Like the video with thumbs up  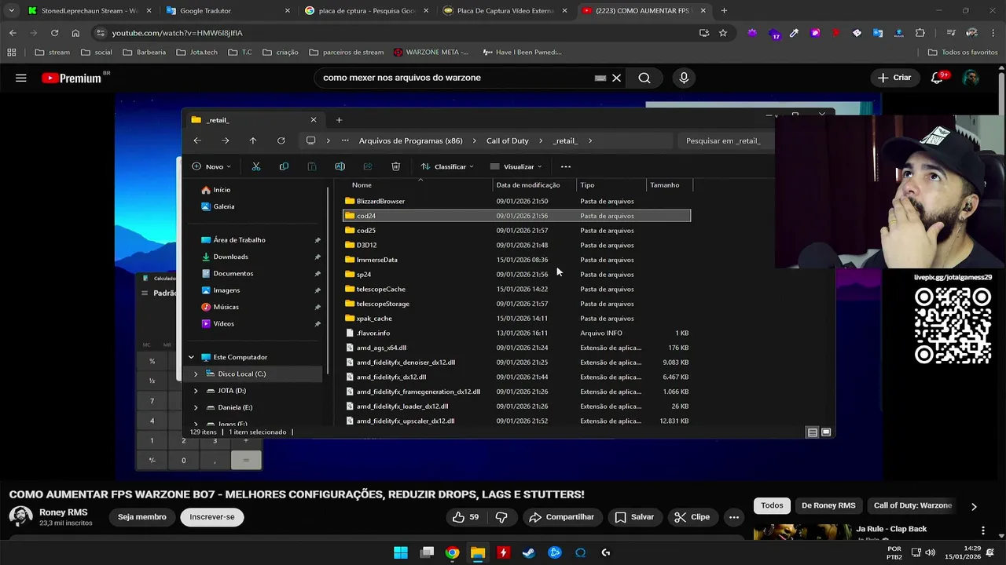tap(465, 517)
